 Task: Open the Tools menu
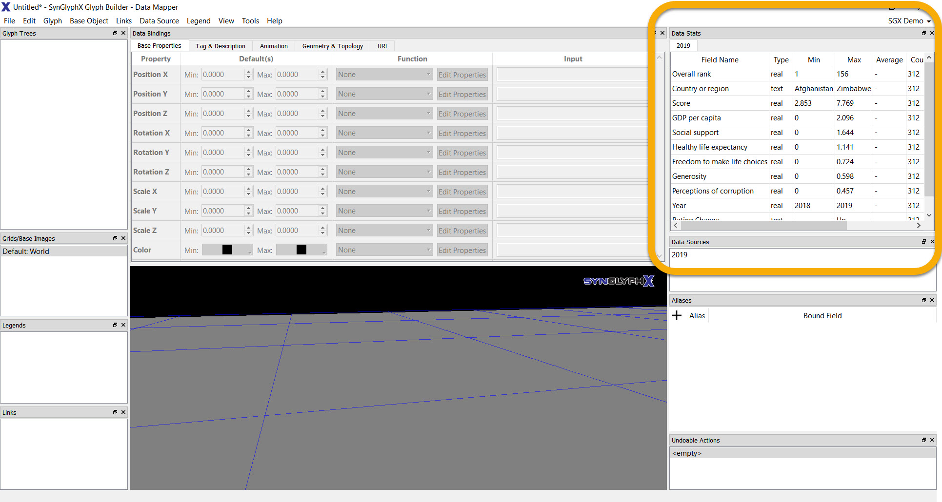pos(250,21)
